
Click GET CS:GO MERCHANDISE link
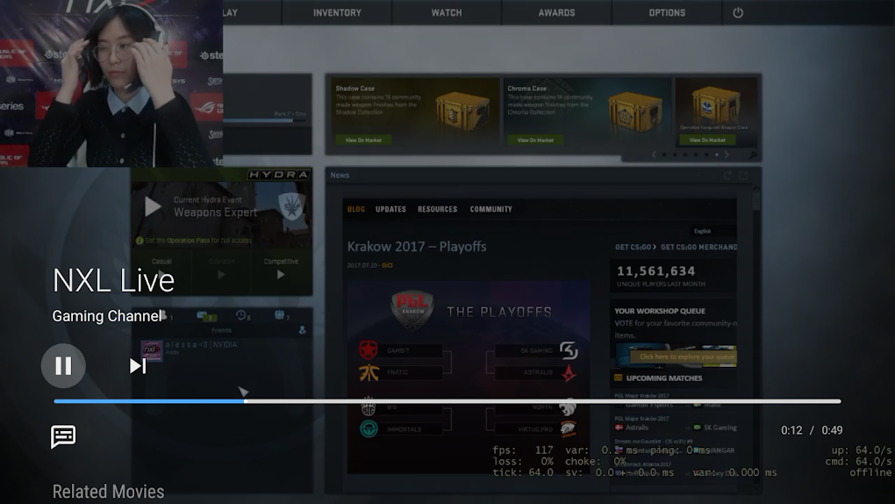tap(698, 248)
